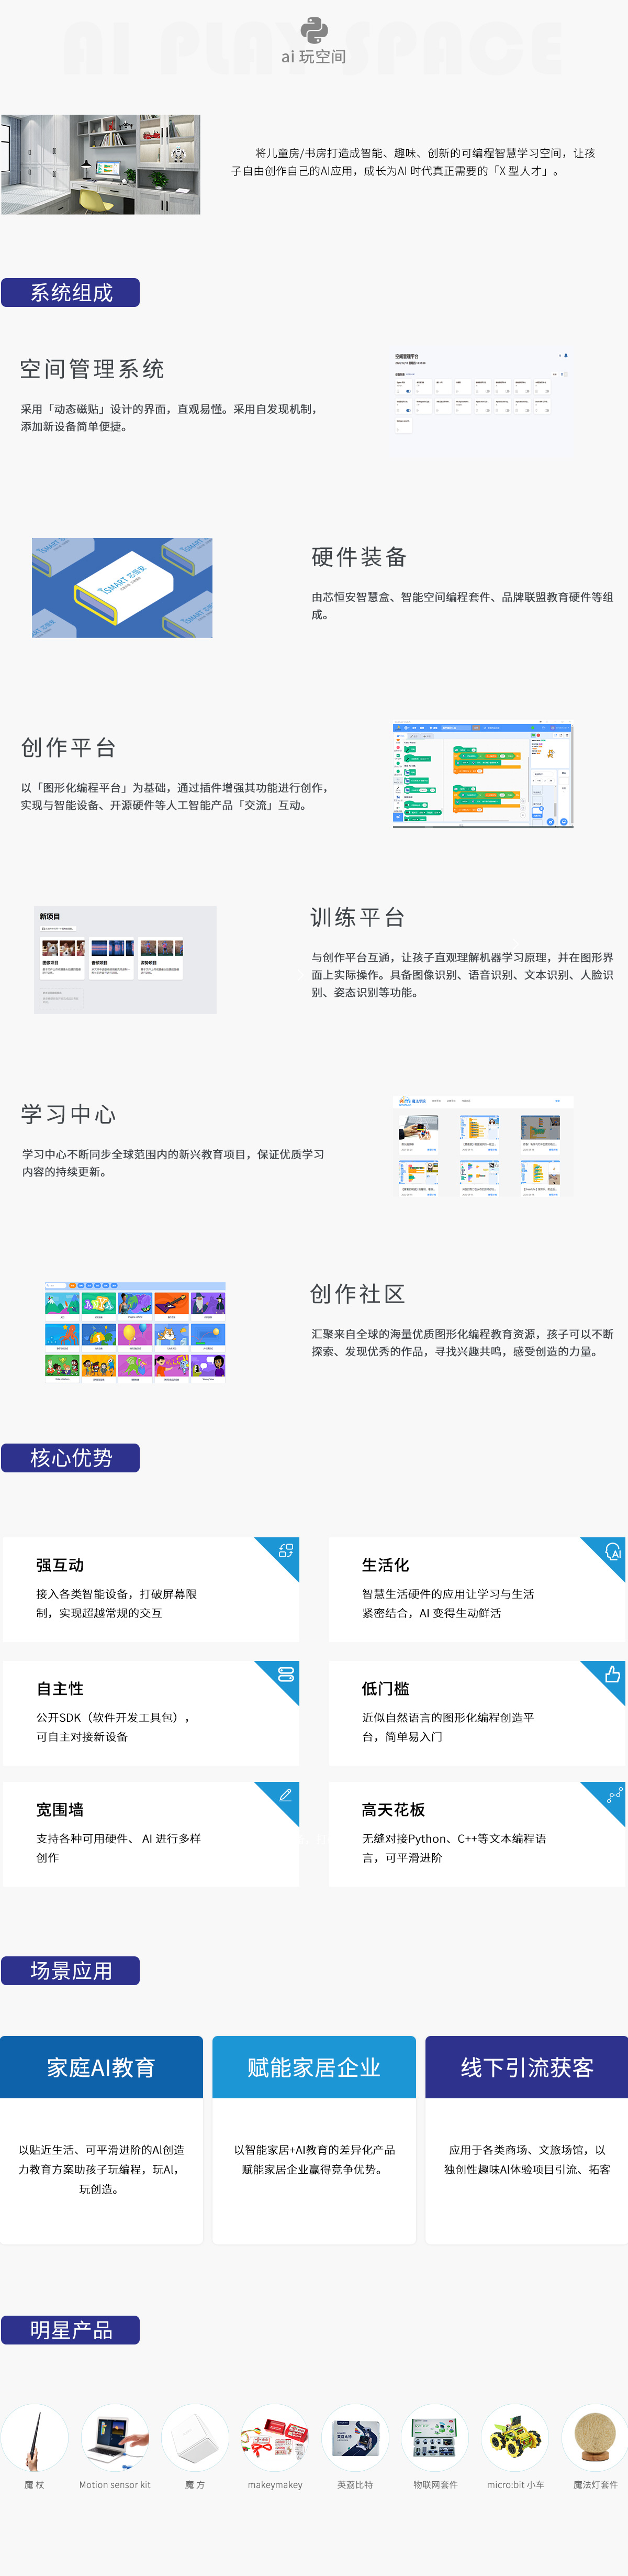Select the 赋能家居企业 scenario header

pos(313,2067)
